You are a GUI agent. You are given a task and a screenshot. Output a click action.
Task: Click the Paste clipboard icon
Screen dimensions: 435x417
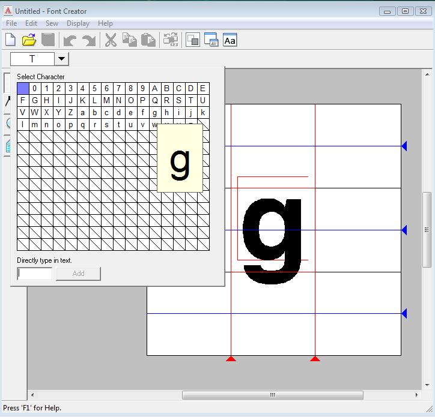pos(148,40)
